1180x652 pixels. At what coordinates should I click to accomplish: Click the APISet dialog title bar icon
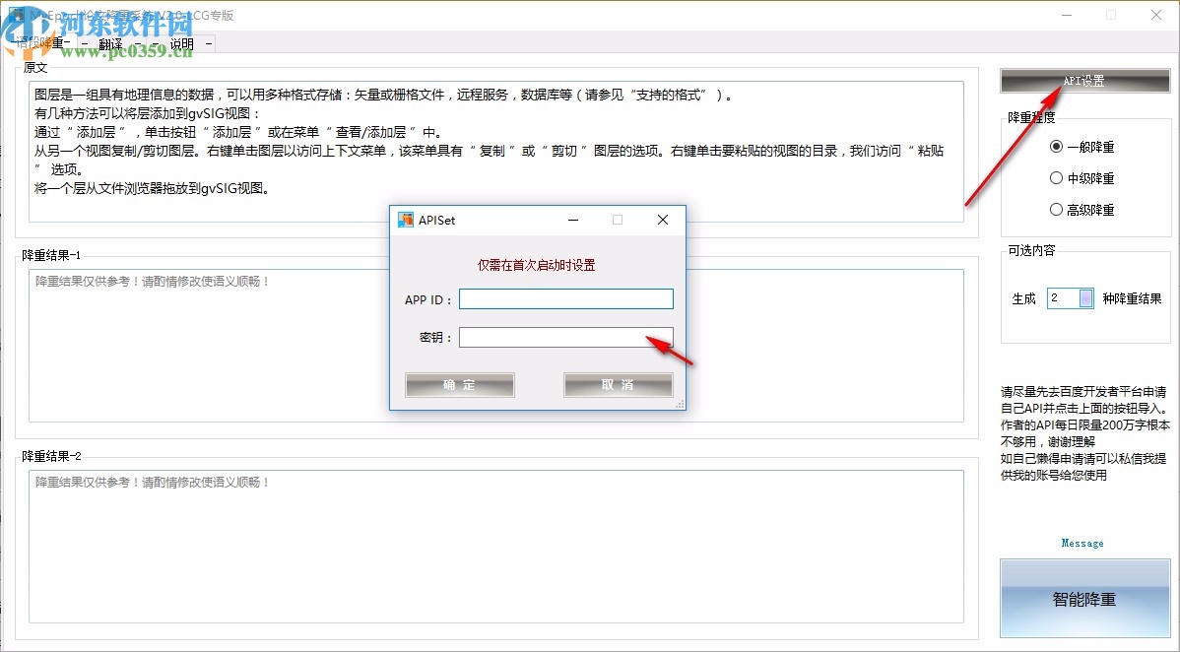point(406,220)
